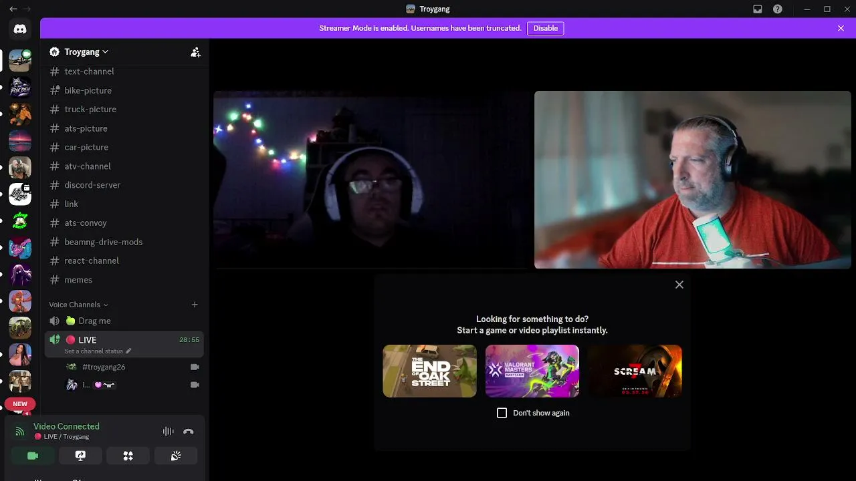Open the help question mark icon

[778, 9]
